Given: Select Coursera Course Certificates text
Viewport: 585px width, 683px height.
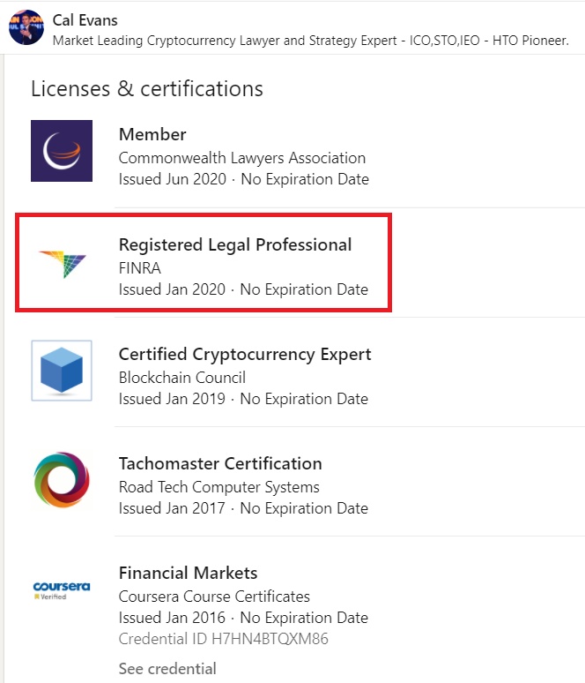Looking at the screenshot, I should tap(214, 596).
